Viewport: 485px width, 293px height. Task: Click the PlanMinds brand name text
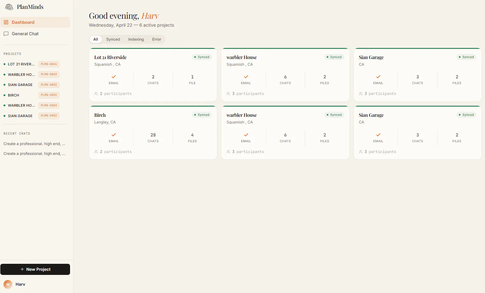point(30,7)
